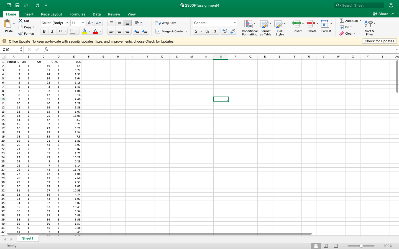Center text horizontally

[119, 31]
